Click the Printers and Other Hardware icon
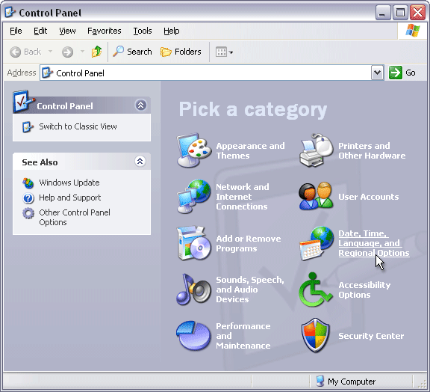Image resolution: width=430 pixels, height=392 pixels. pyautogui.click(x=317, y=150)
